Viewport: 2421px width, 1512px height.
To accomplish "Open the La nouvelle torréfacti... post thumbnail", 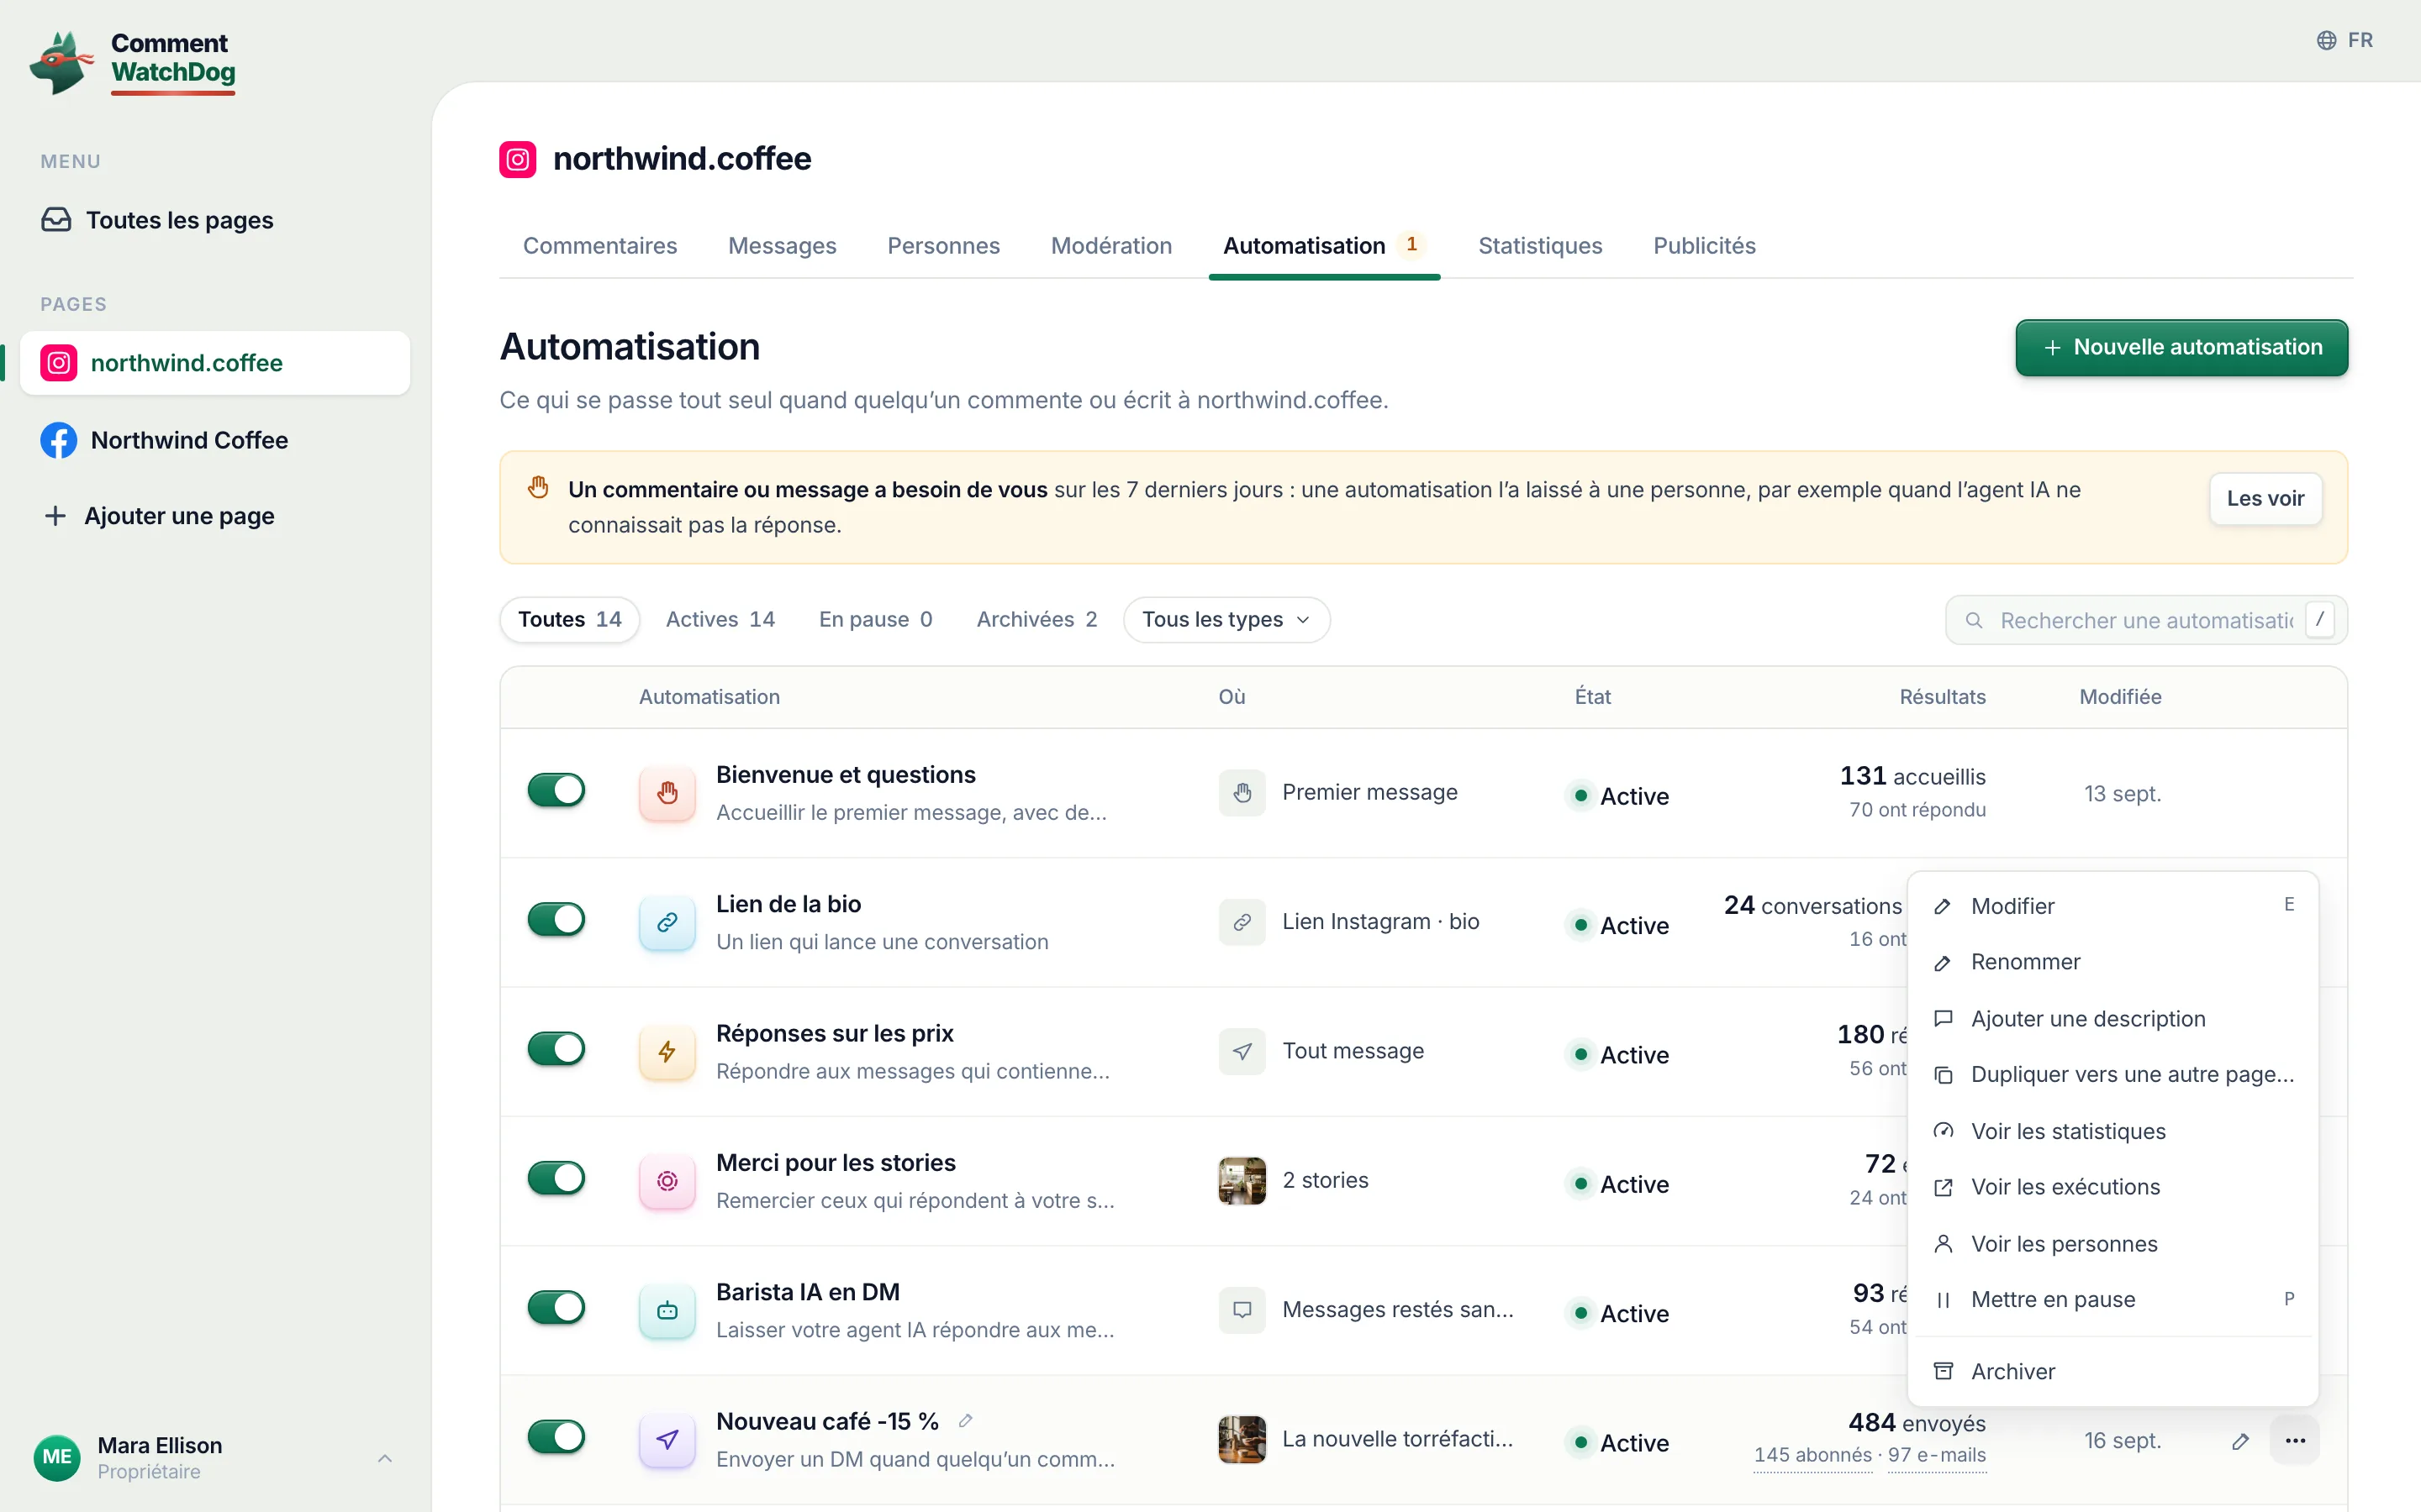I will (x=1242, y=1439).
